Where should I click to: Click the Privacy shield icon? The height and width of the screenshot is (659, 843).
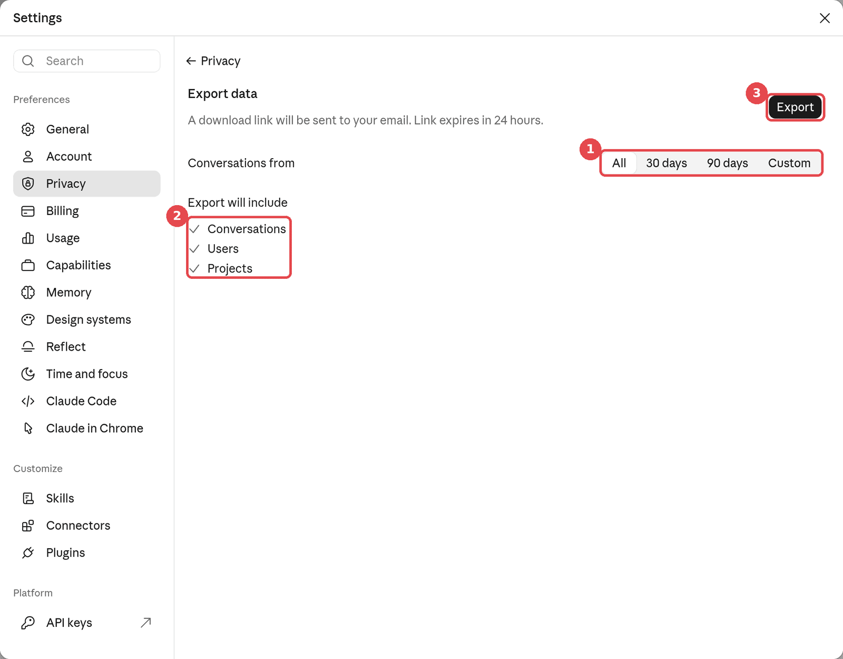point(28,183)
